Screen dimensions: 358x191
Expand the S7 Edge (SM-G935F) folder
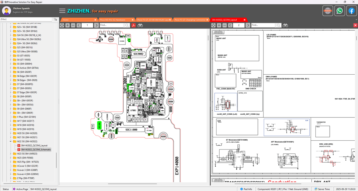(x=11, y=92)
